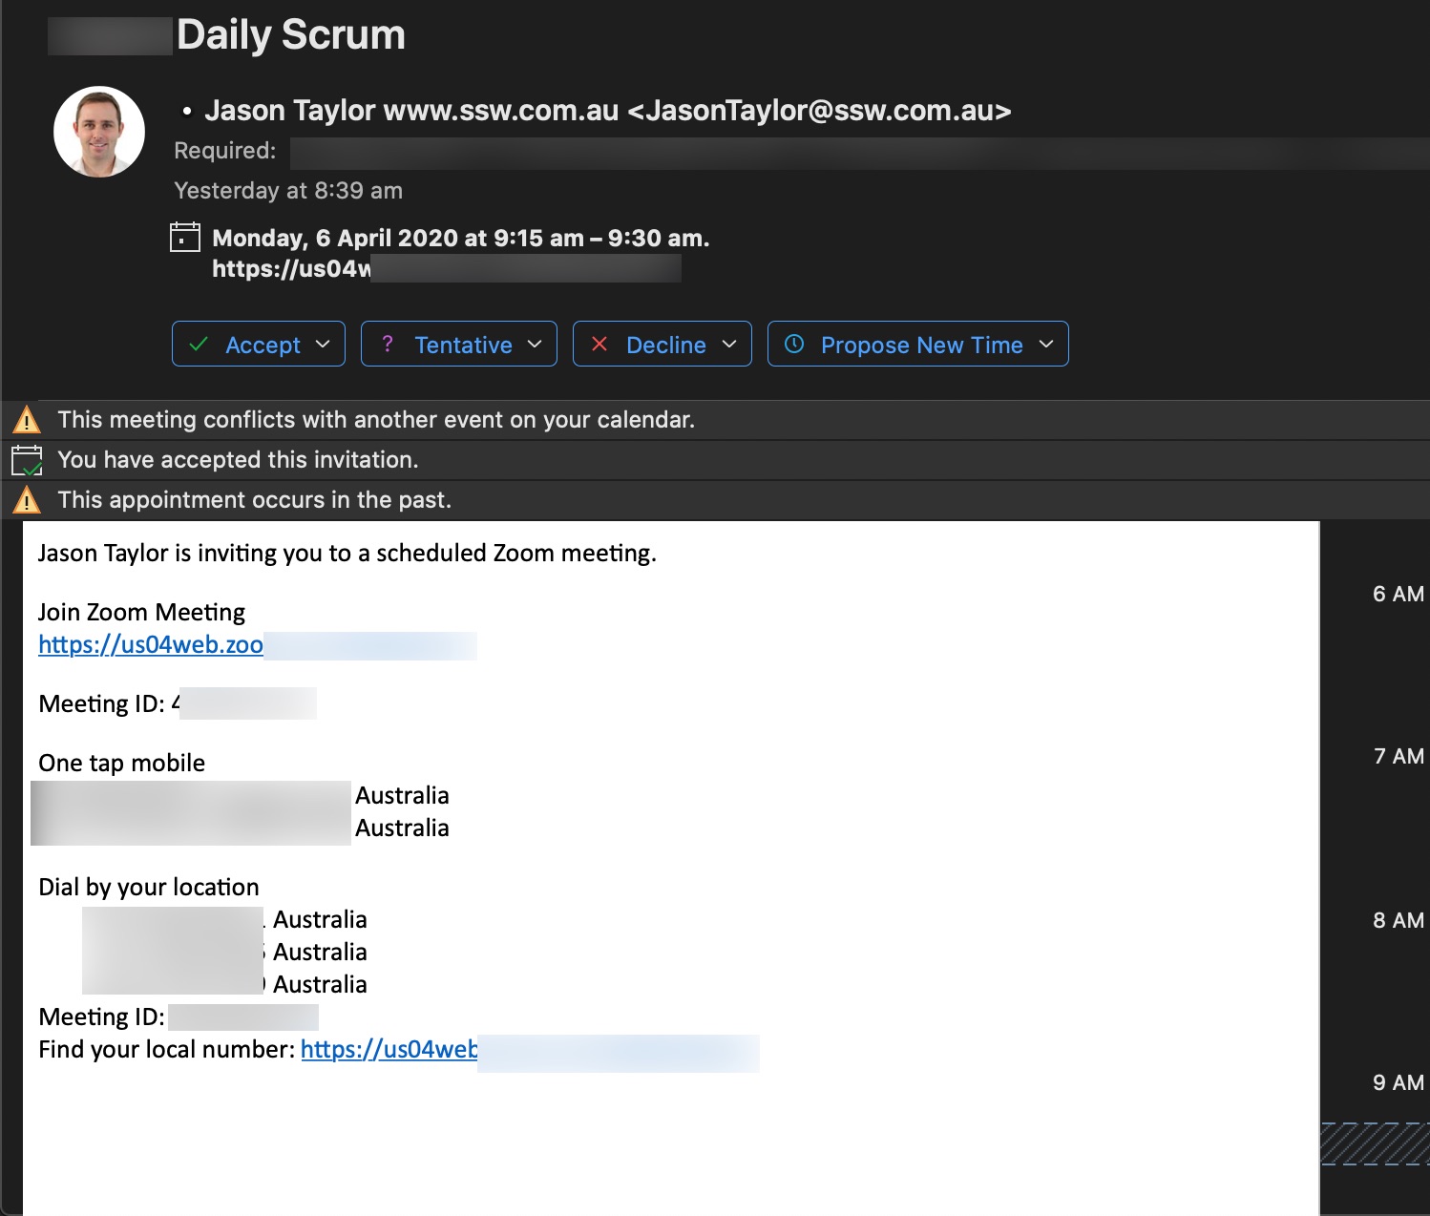Click the Tentative button label
1430x1216 pixels.
click(x=463, y=345)
